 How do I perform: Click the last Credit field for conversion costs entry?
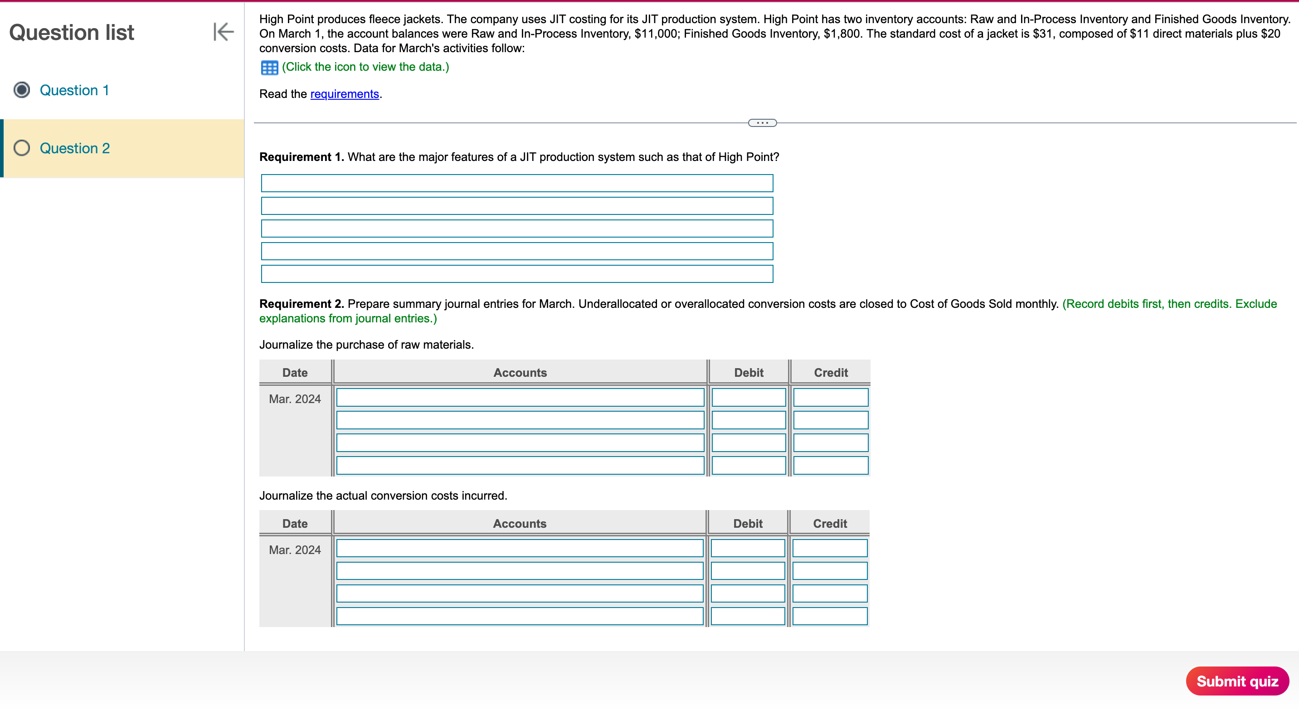[829, 616]
